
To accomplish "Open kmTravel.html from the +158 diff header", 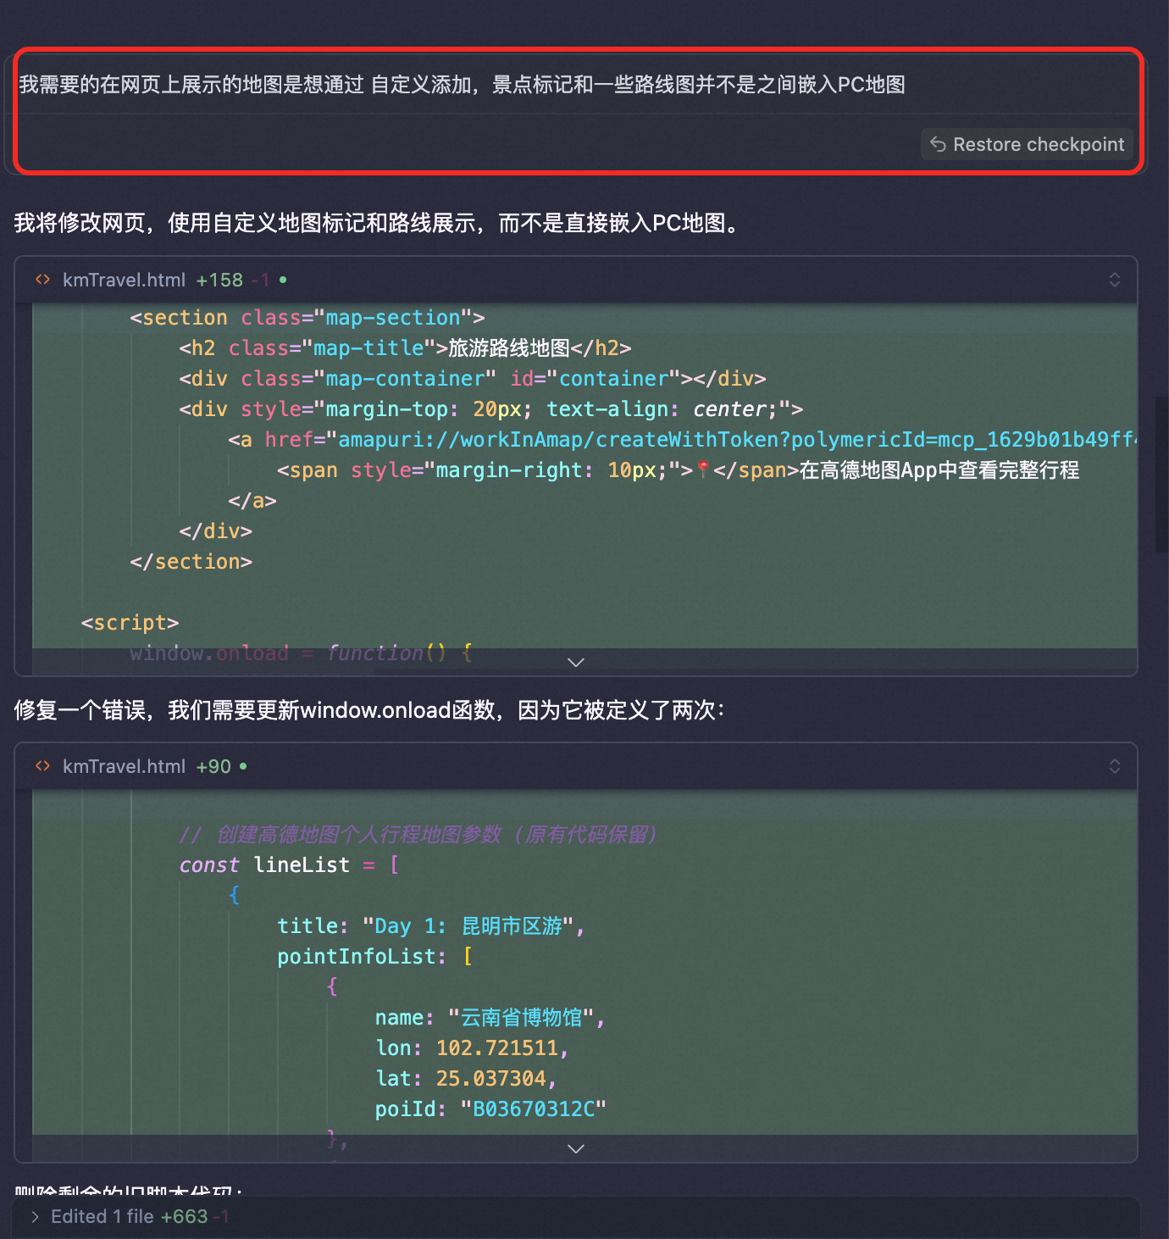I will point(124,280).
